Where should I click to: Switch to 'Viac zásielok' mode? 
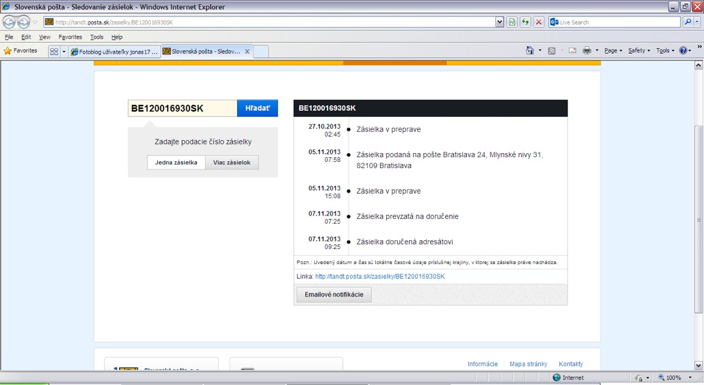tap(232, 163)
